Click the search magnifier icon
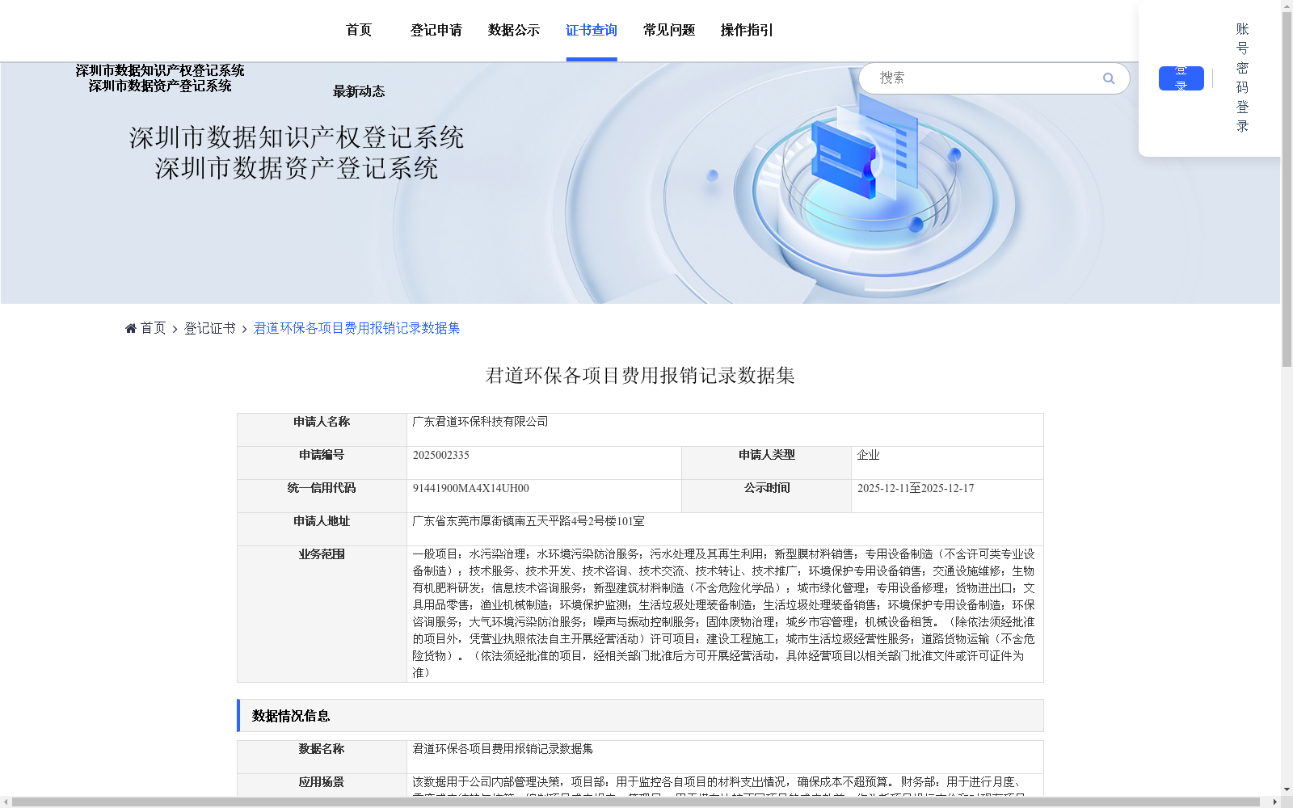 tap(1109, 78)
